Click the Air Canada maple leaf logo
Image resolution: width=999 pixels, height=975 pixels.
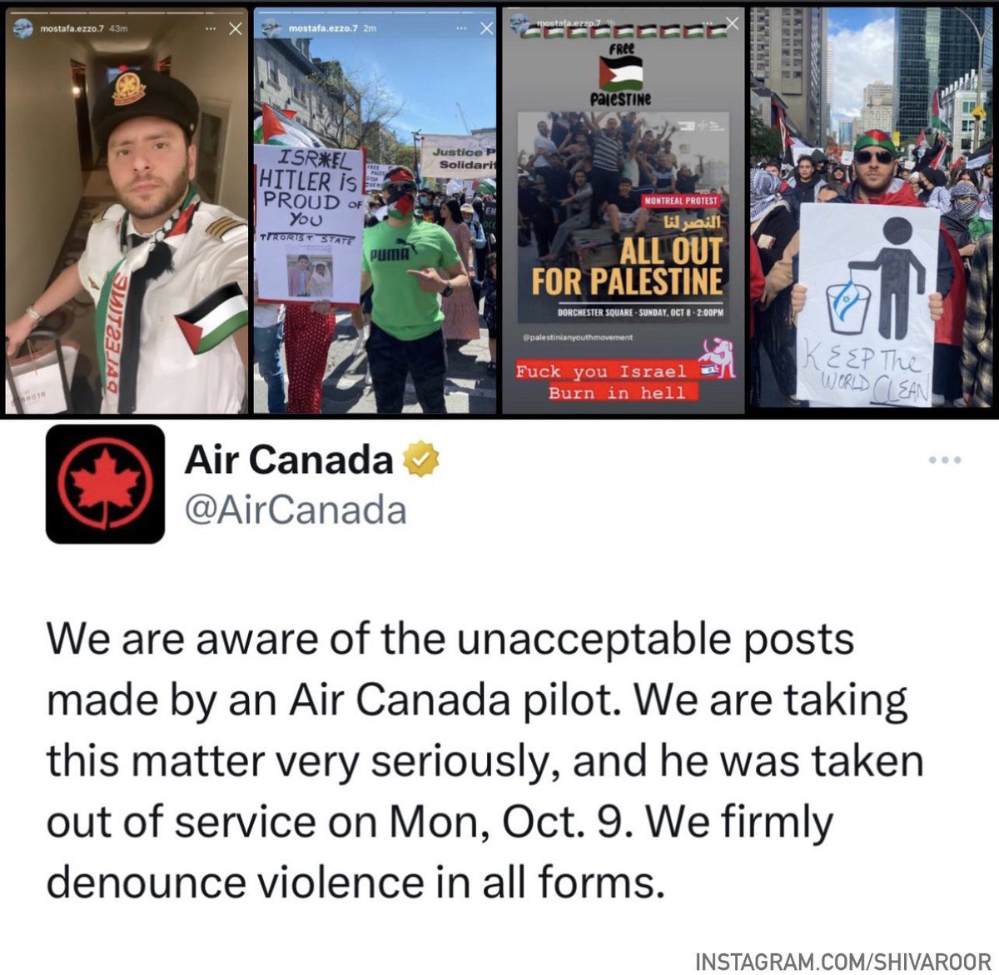click(x=105, y=484)
